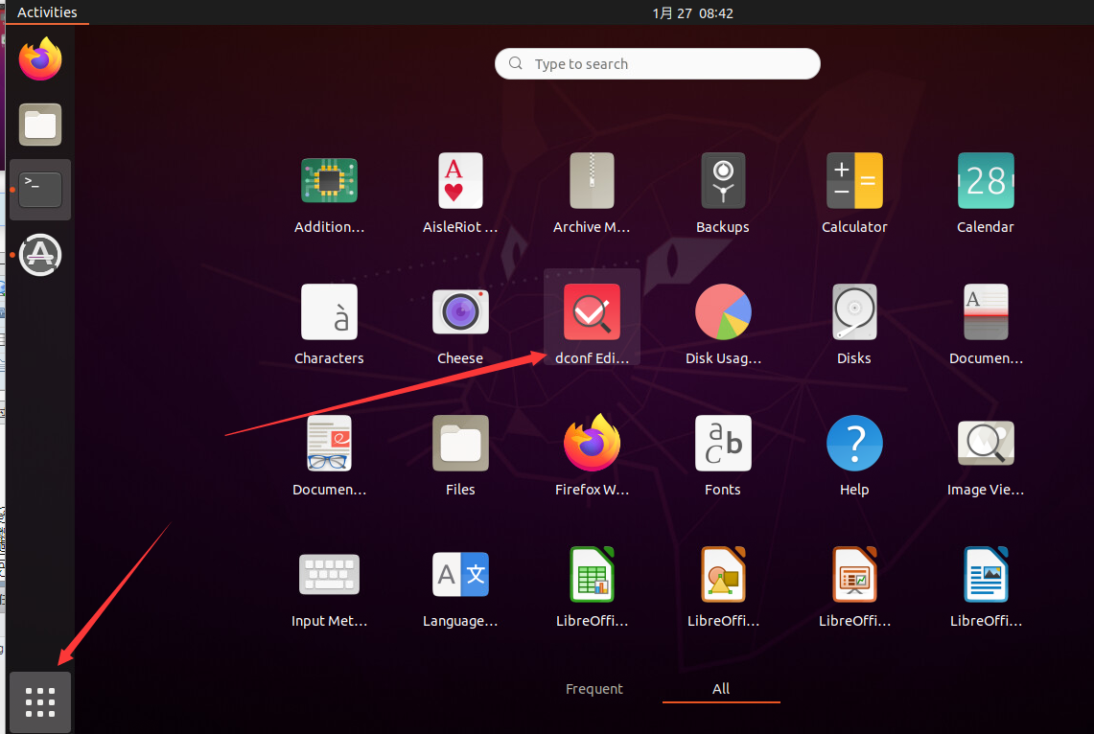The height and width of the screenshot is (734, 1094).
Task: Open Additional Drivers chip icon
Action: point(329,180)
